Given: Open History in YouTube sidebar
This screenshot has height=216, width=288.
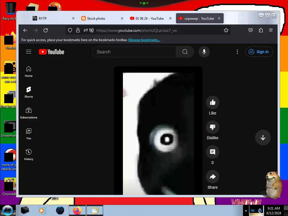Looking at the screenshot, I should pyautogui.click(x=29, y=155).
